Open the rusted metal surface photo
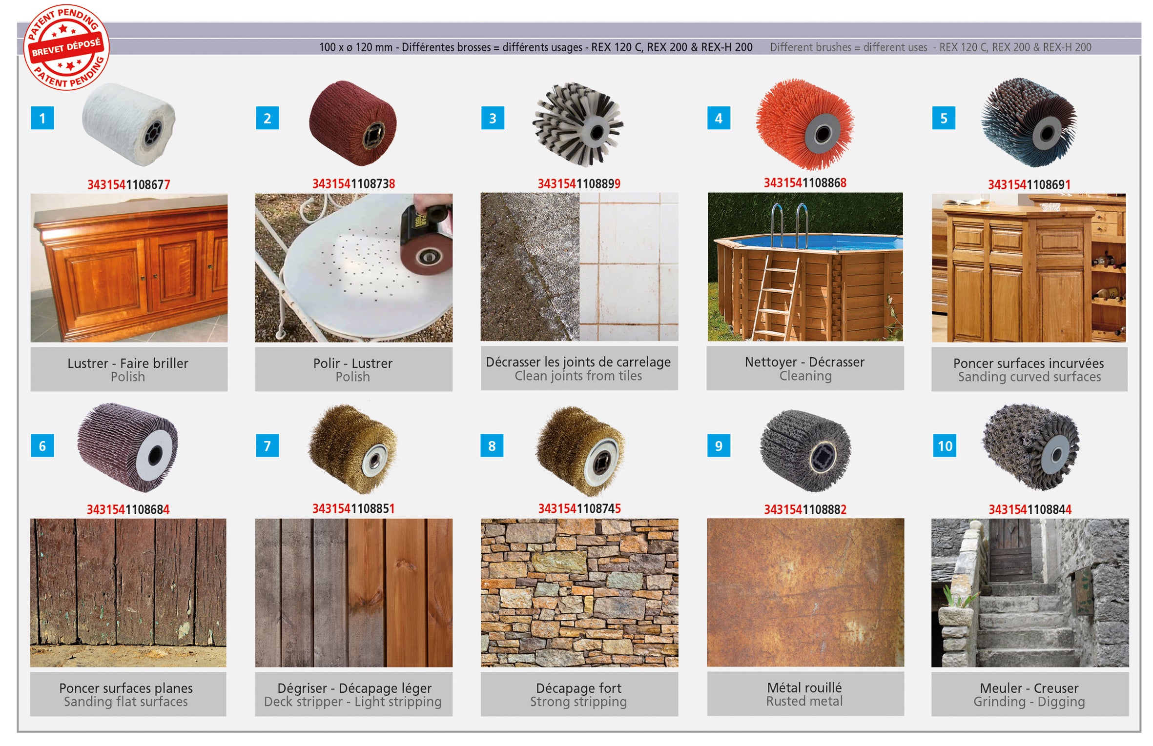This screenshot has height=746, width=1153. pyautogui.click(x=805, y=592)
